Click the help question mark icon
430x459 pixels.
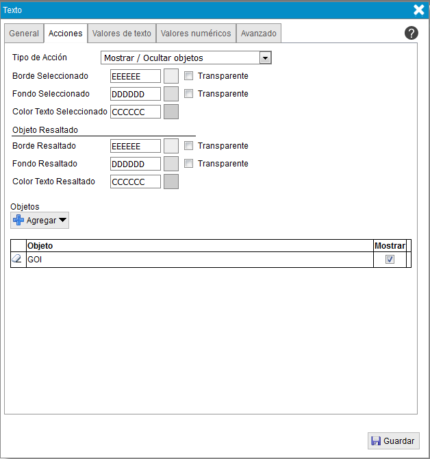(x=412, y=33)
